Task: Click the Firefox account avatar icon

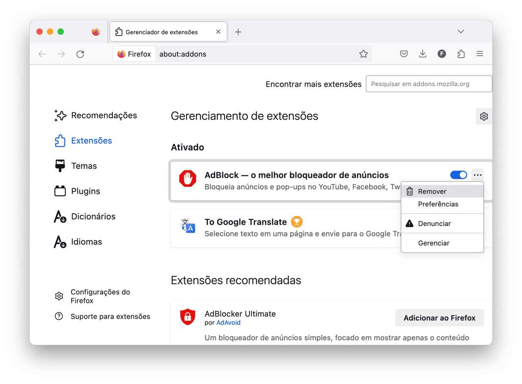Action: (x=442, y=54)
